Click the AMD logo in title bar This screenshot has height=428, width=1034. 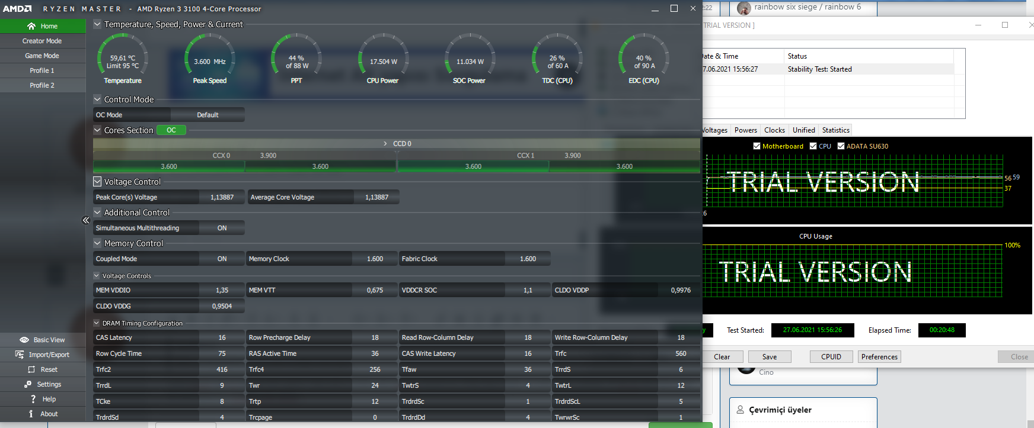click(x=17, y=9)
